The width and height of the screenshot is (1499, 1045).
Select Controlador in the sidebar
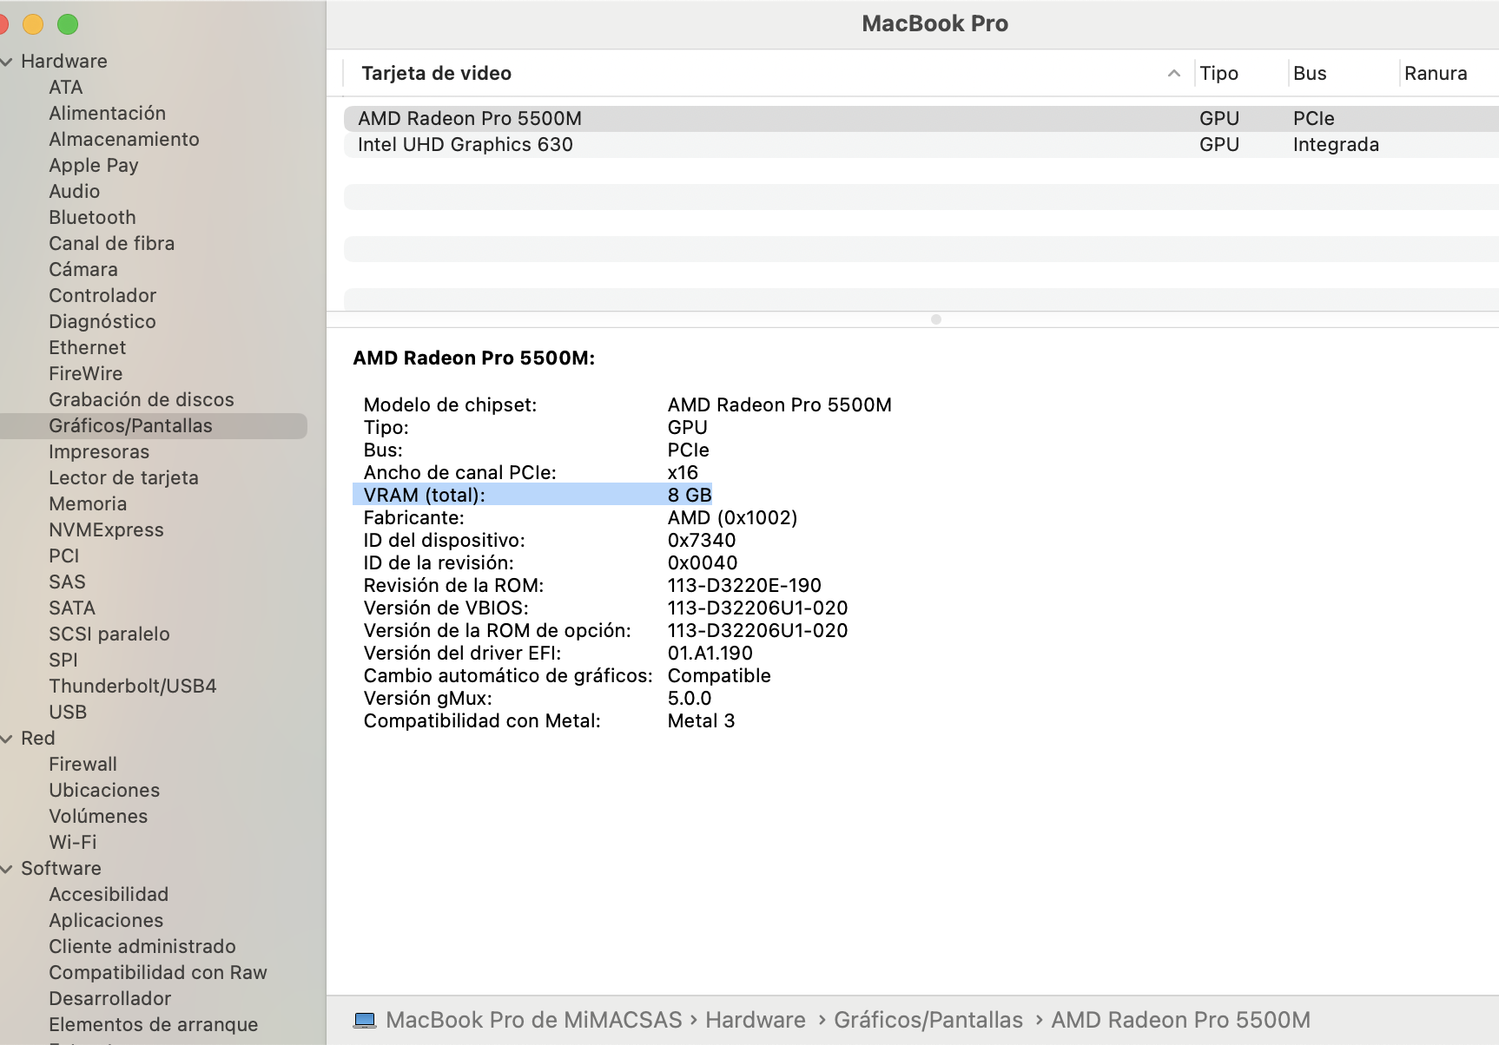pos(102,296)
